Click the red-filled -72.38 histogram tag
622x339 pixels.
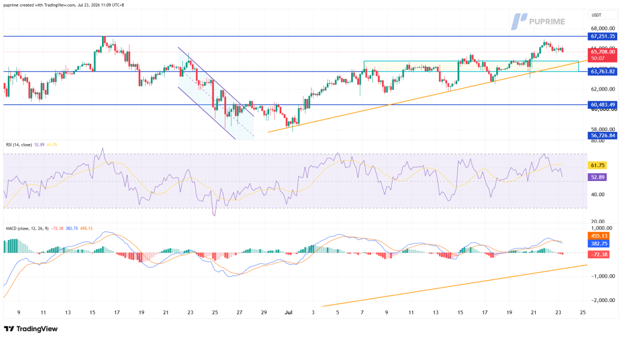(x=598, y=255)
